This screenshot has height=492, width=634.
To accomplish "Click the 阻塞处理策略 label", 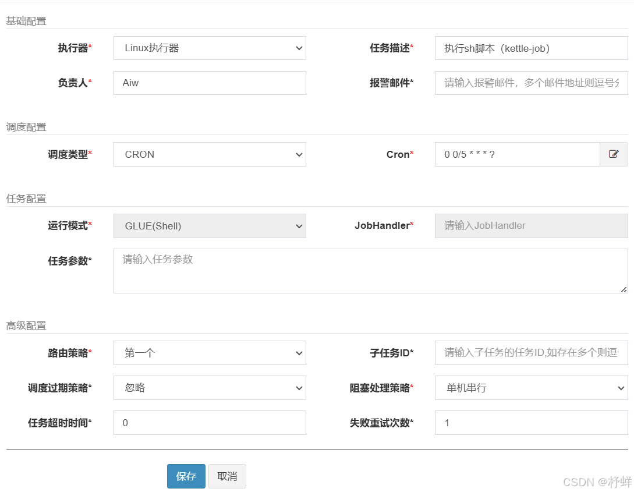I will pos(382,388).
